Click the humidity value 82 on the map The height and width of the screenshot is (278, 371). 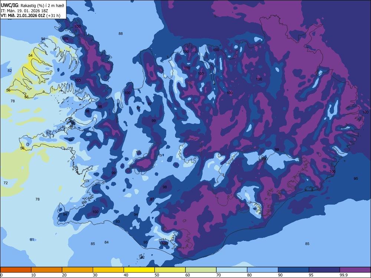(x=10, y=71)
